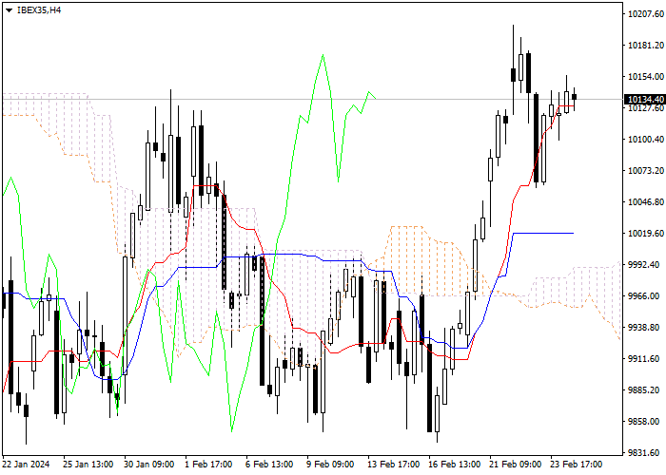Click the 9 Feb 09:00 time label
This screenshot has height=475, width=666.
pos(330,465)
